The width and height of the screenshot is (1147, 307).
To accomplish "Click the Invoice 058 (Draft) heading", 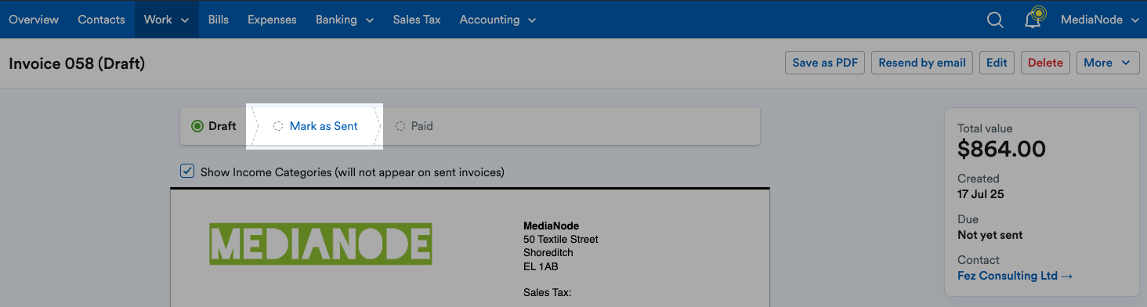I will pyautogui.click(x=77, y=63).
